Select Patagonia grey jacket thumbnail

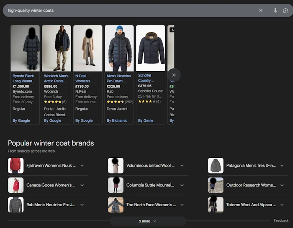pos(216,166)
